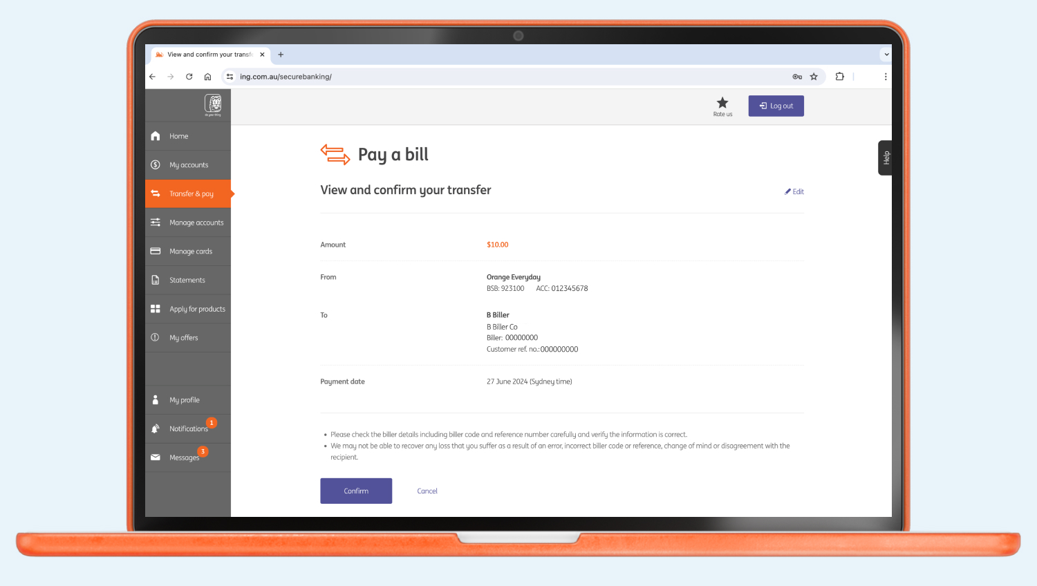
Task: Open My offers via the info icon
Action: [156, 337]
